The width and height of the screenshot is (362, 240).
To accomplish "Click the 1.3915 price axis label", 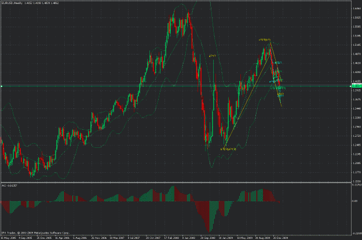I will coord(357,90).
